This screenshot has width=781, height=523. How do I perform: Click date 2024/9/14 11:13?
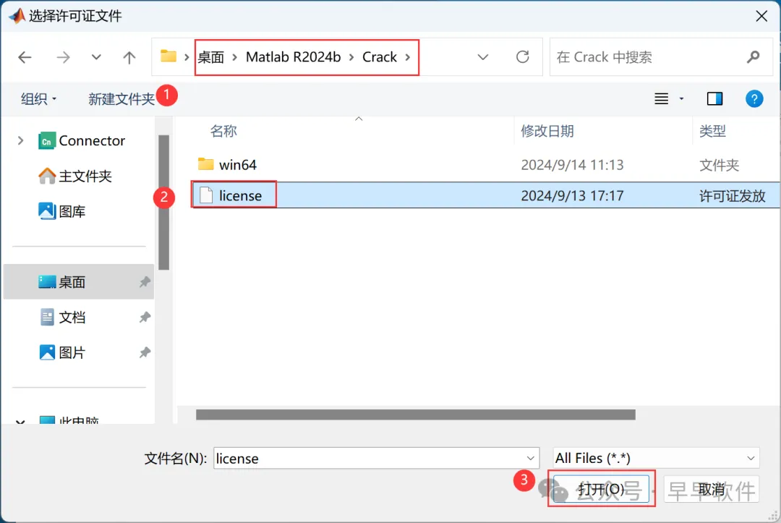click(x=572, y=165)
